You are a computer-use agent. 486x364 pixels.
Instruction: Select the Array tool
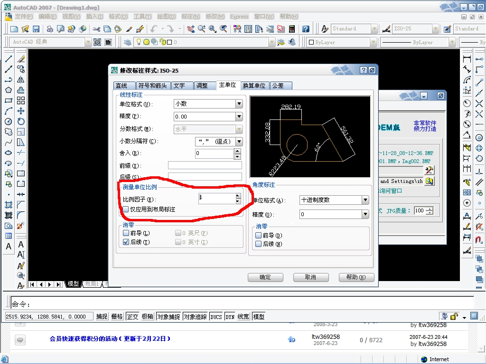tap(21, 100)
